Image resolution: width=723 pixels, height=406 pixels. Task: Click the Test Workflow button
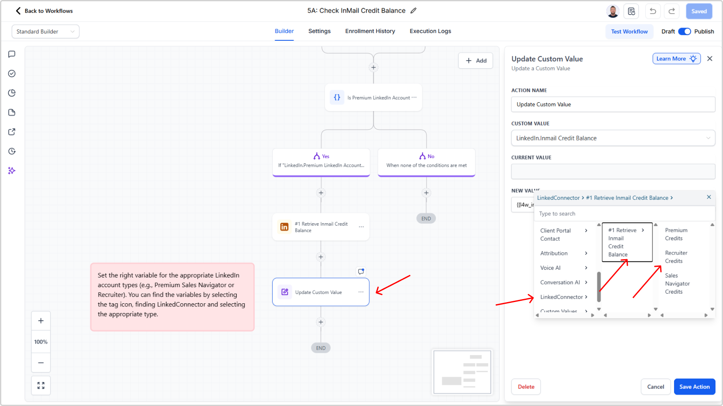[x=629, y=31]
